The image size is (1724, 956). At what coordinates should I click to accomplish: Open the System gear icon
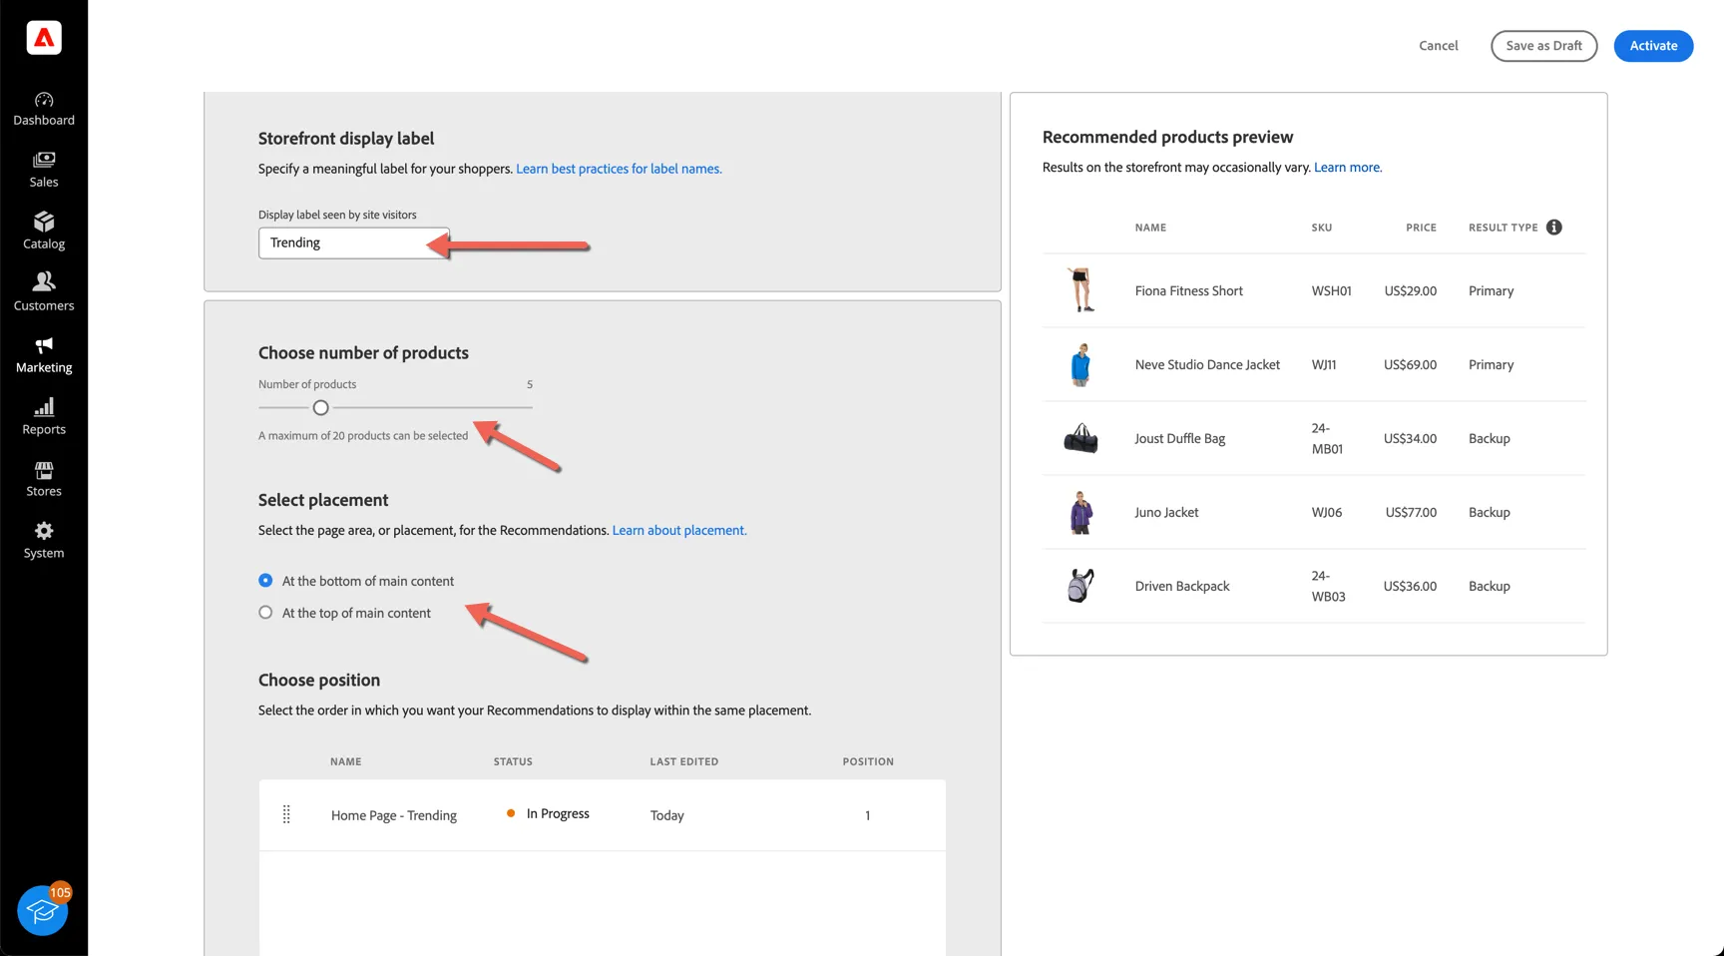coord(44,531)
